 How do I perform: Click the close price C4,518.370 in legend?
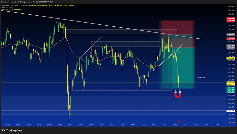click(58, 5)
